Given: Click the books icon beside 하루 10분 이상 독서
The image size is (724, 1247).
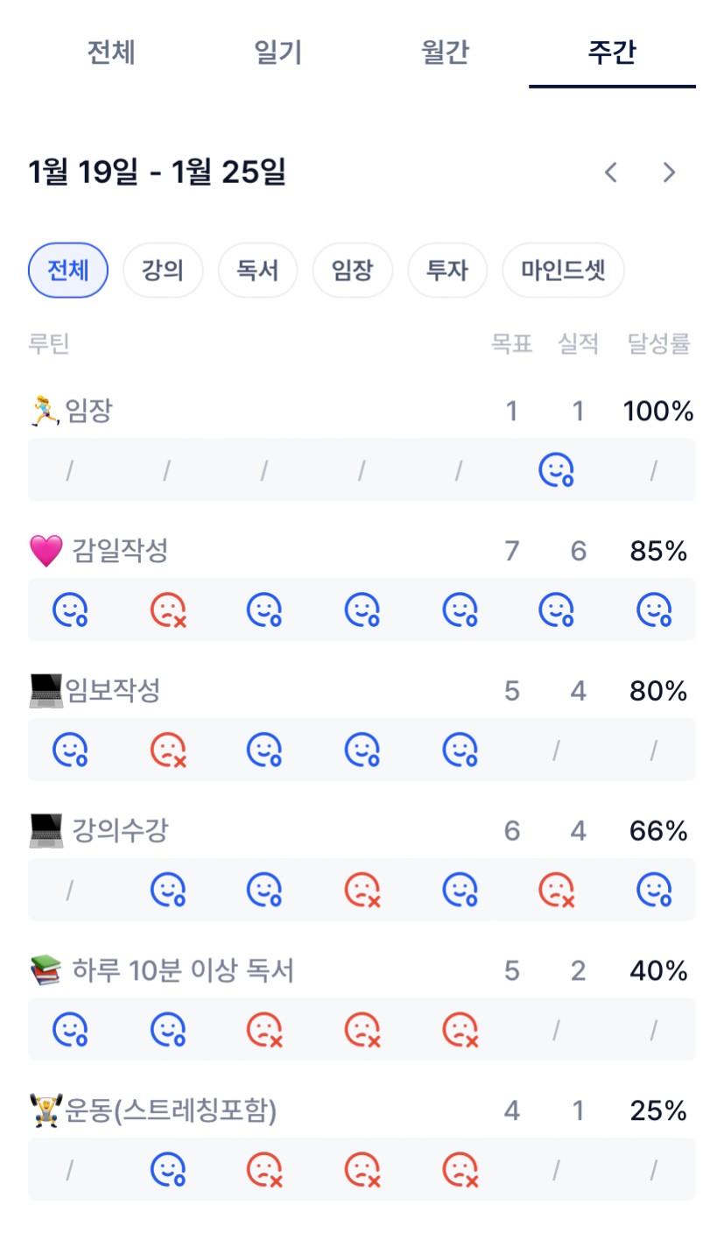Looking at the screenshot, I should click(46, 971).
